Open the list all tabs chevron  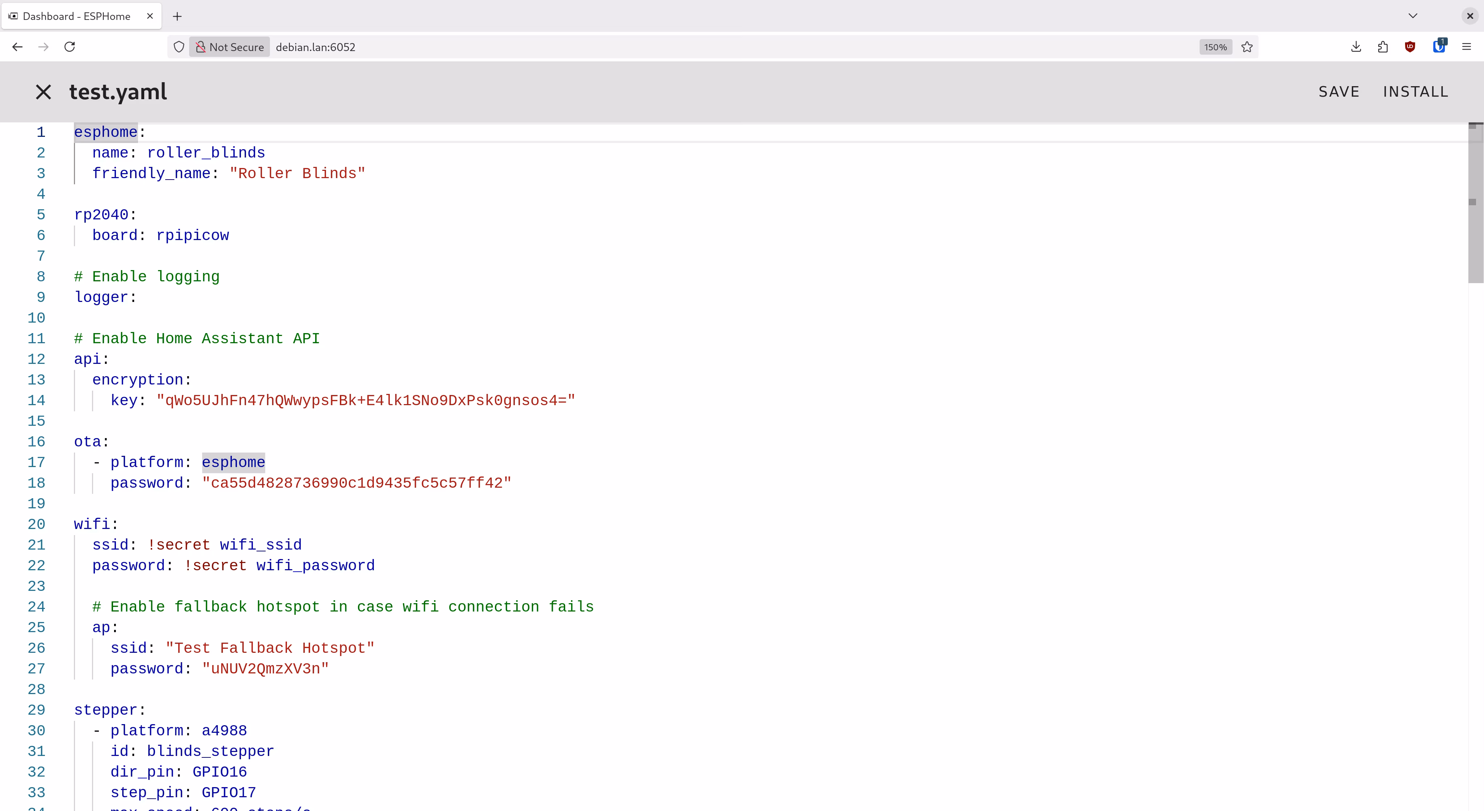[1413, 16]
